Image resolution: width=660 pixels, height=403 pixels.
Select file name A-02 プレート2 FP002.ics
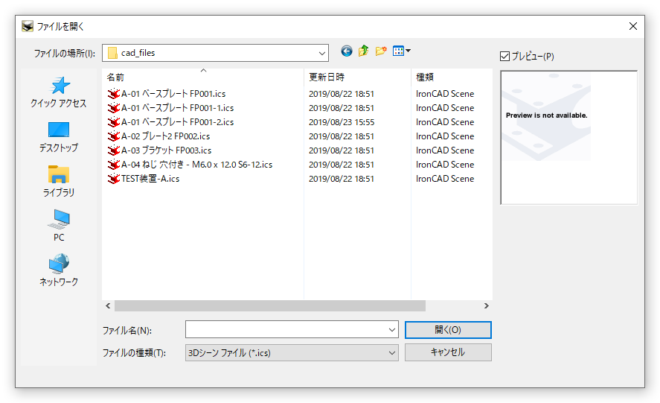click(x=165, y=136)
